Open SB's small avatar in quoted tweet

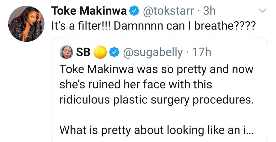tap(66, 52)
